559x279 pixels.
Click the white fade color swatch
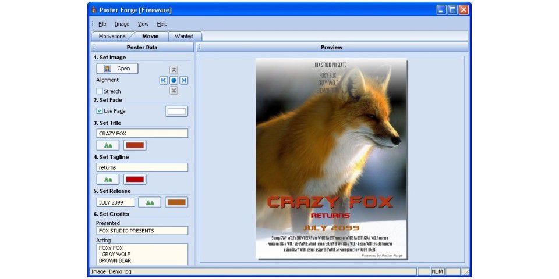(x=176, y=111)
